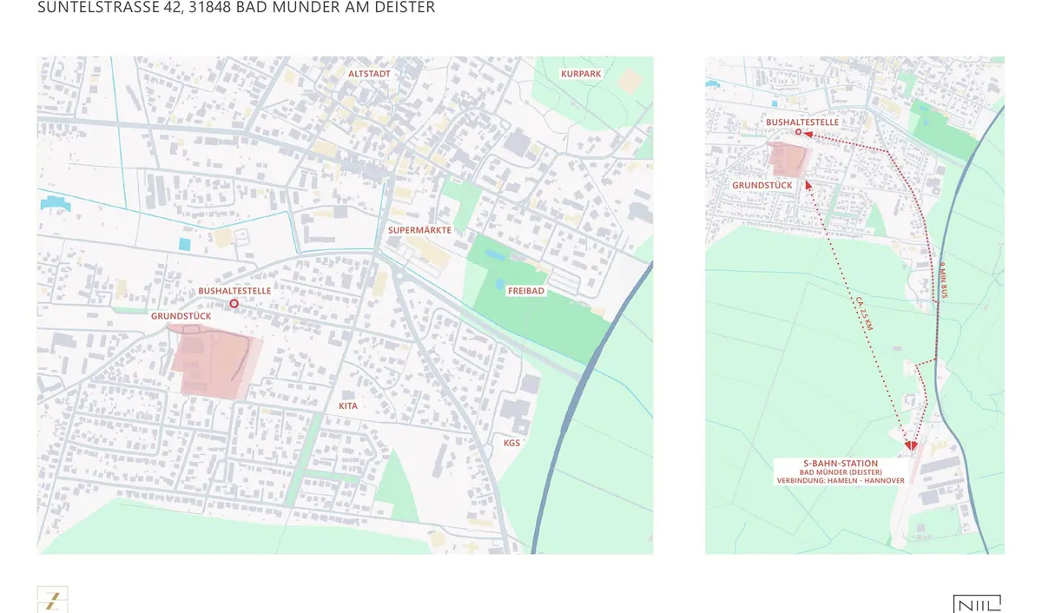The image size is (1042, 613).
Task: Click BUSHALTESTELLE label on the small overview map
Action: [802, 122]
